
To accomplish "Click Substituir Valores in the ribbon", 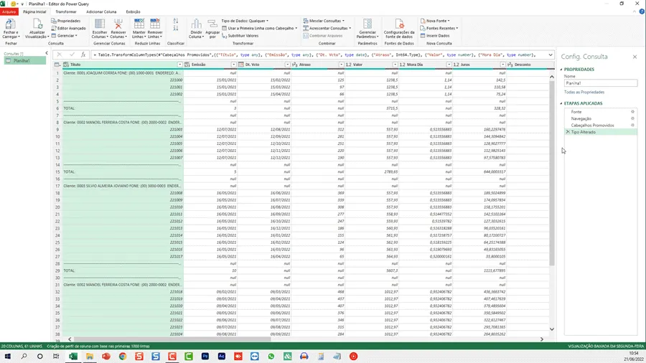I will (240, 35).
